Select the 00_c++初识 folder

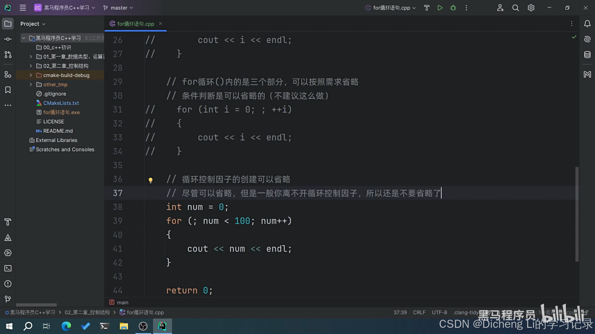[54, 47]
